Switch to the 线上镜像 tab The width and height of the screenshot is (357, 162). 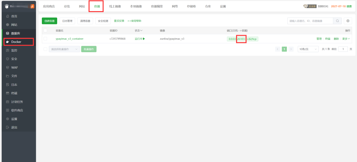[x=115, y=6]
